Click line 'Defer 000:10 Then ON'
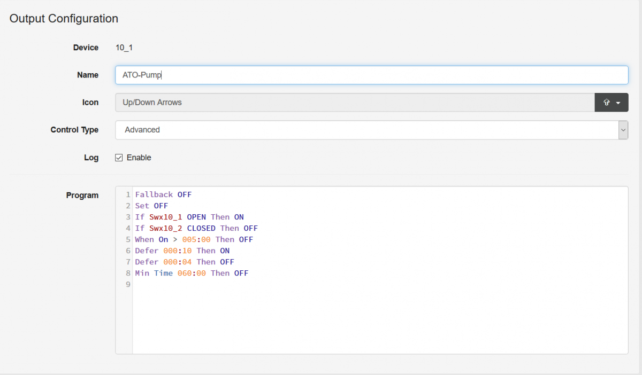The width and height of the screenshot is (642, 375). (x=182, y=251)
